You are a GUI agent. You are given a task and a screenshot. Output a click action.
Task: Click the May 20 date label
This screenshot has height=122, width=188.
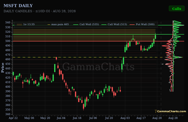click(45, 118)
